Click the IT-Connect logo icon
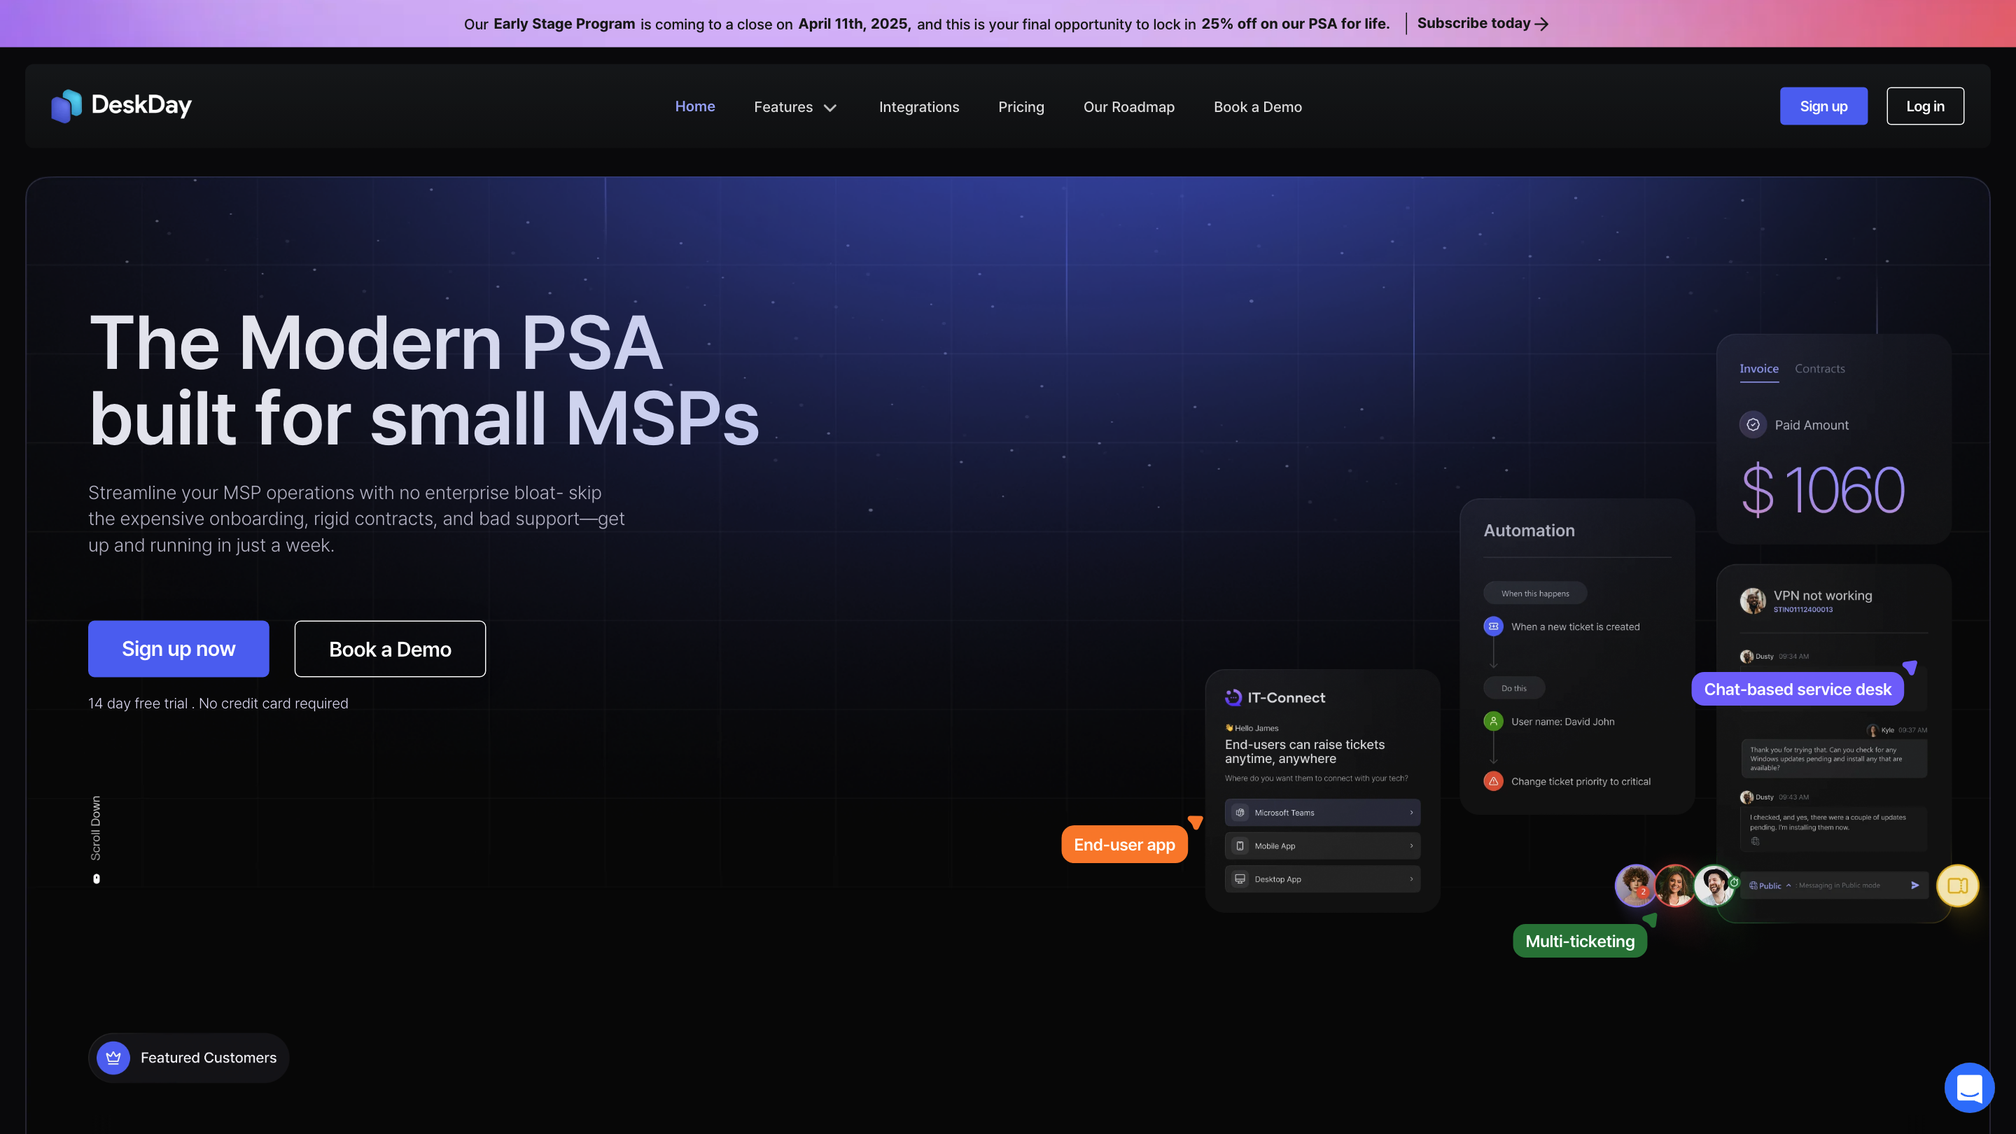Image resolution: width=2016 pixels, height=1134 pixels. [1233, 697]
